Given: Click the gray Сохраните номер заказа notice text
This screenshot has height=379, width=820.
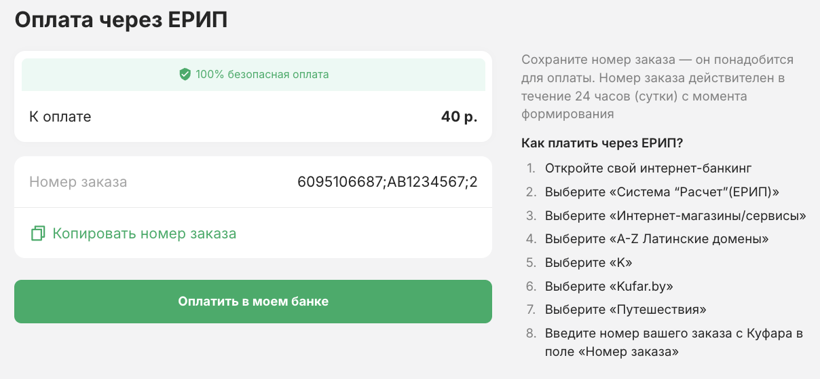Looking at the screenshot, I should (x=656, y=87).
